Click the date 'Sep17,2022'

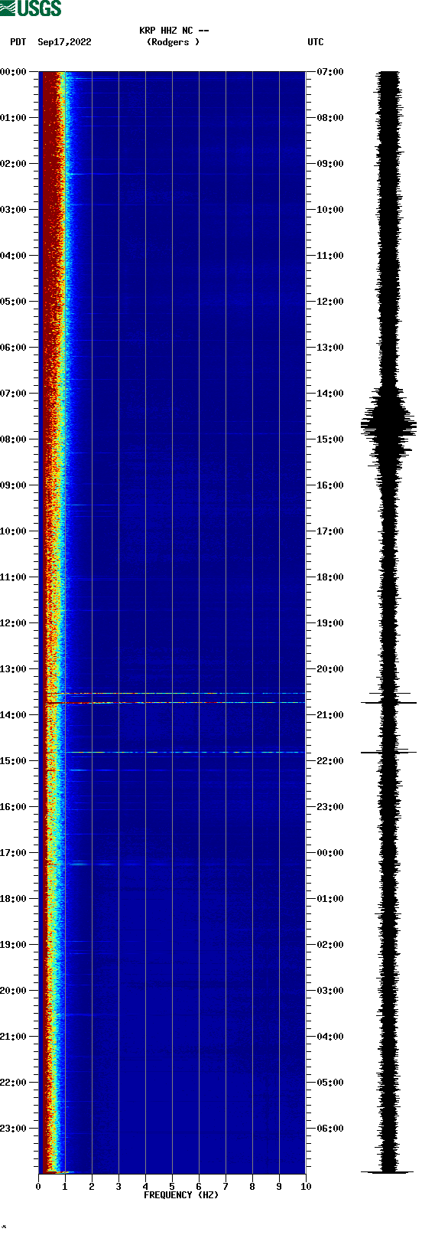click(64, 42)
